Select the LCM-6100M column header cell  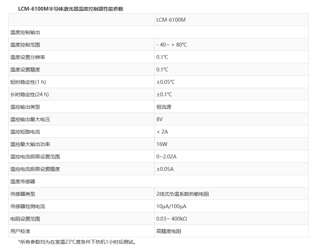coord(171,20)
